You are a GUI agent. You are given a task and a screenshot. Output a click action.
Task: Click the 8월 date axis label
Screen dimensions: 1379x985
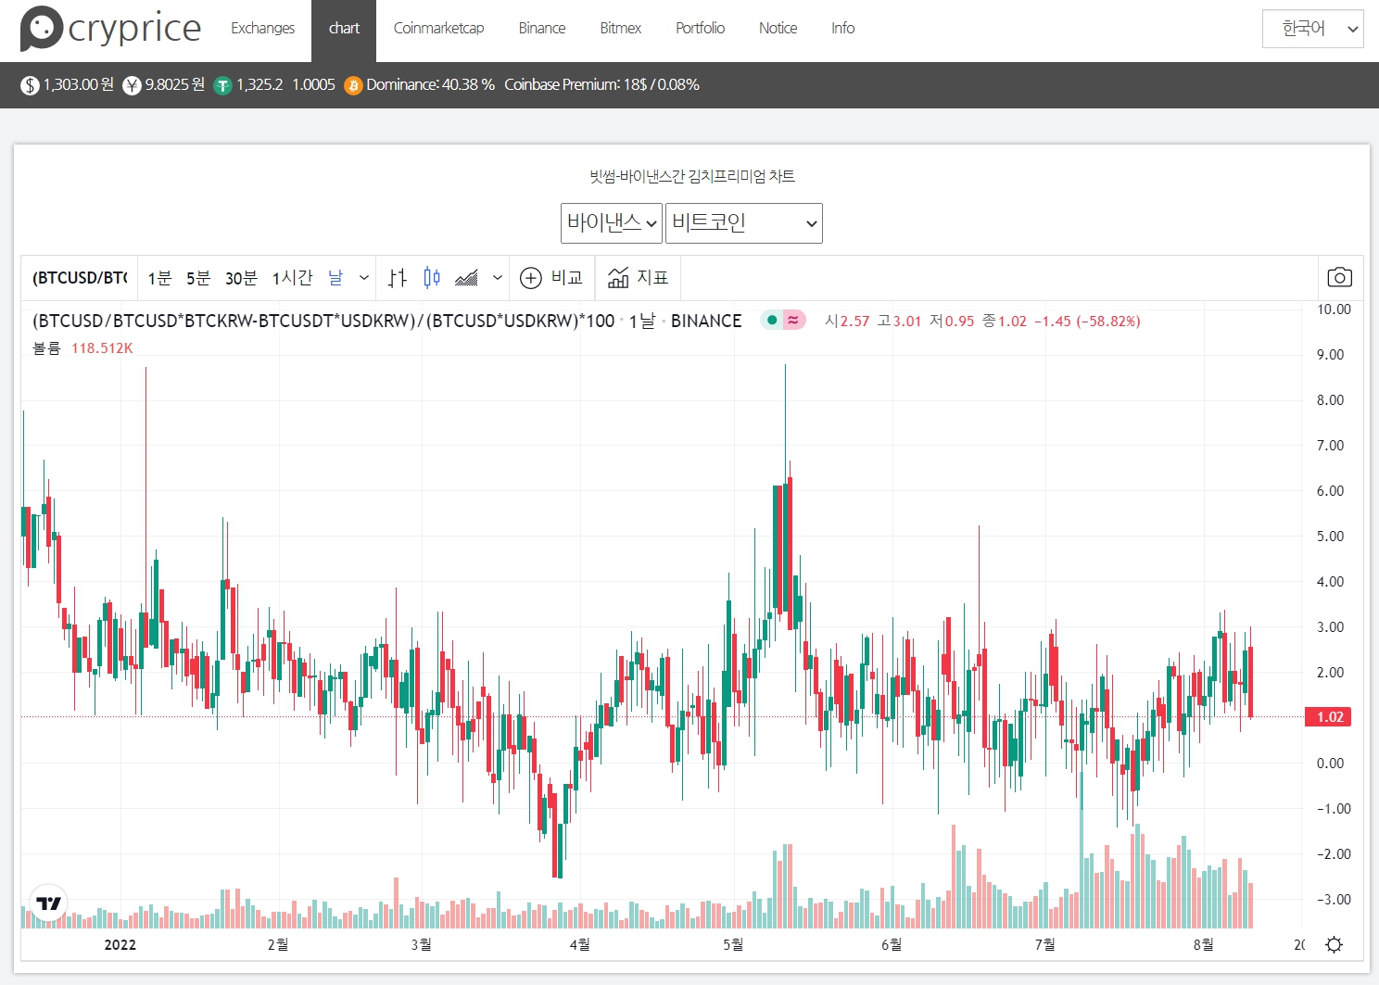tap(1203, 944)
